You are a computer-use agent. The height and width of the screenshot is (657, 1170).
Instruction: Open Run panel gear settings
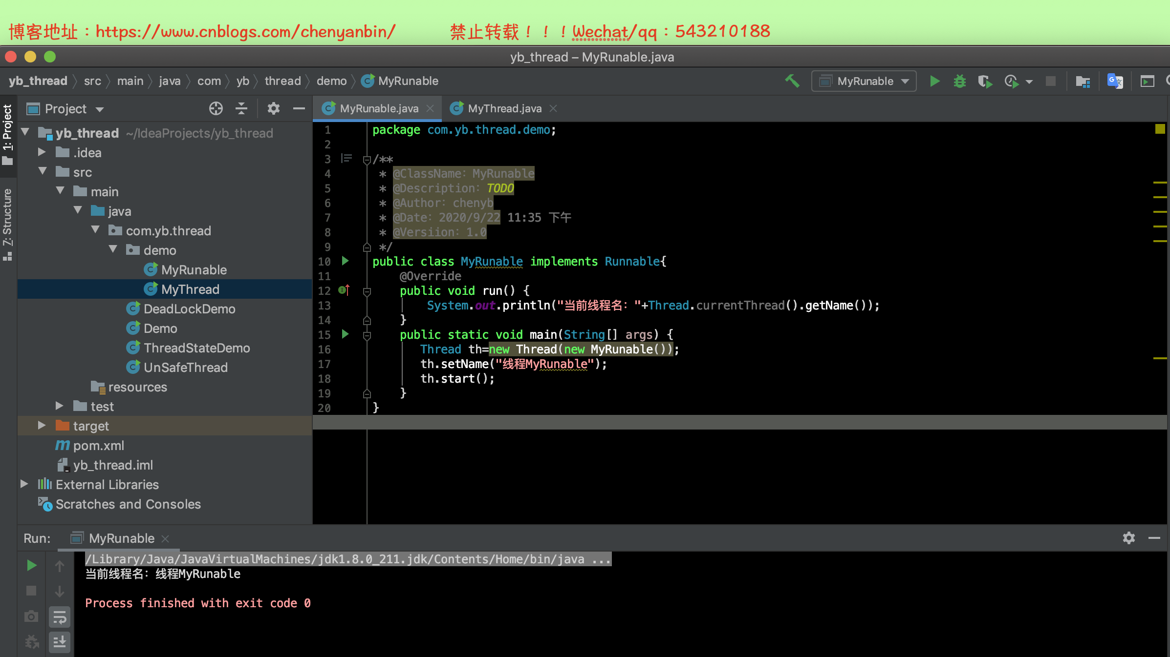coord(1129,538)
